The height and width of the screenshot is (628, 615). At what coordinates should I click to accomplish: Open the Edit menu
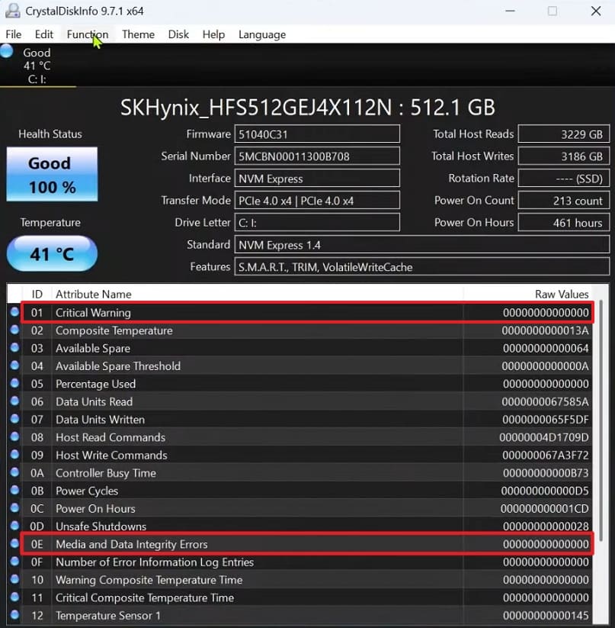click(44, 34)
